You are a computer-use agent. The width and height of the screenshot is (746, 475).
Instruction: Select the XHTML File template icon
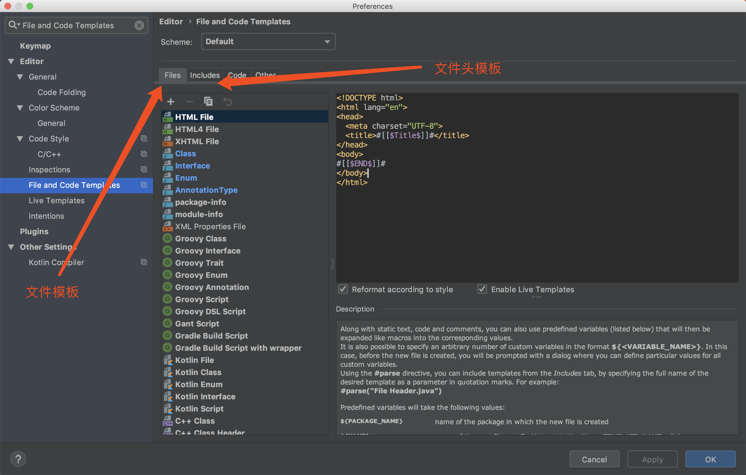click(168, 141)
